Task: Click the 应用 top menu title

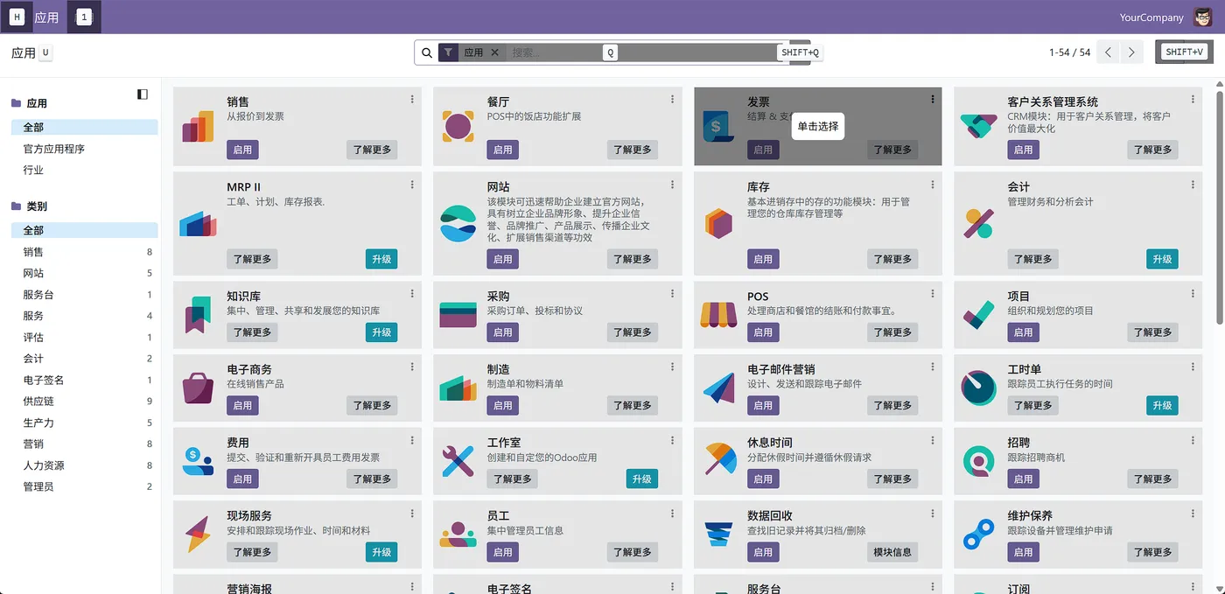Action: pyautogui.click(x=47, y=17)
